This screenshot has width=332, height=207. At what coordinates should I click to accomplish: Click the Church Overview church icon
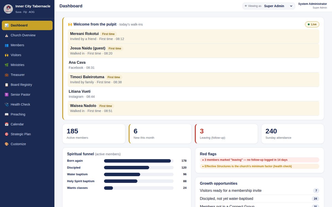(7, 35)
